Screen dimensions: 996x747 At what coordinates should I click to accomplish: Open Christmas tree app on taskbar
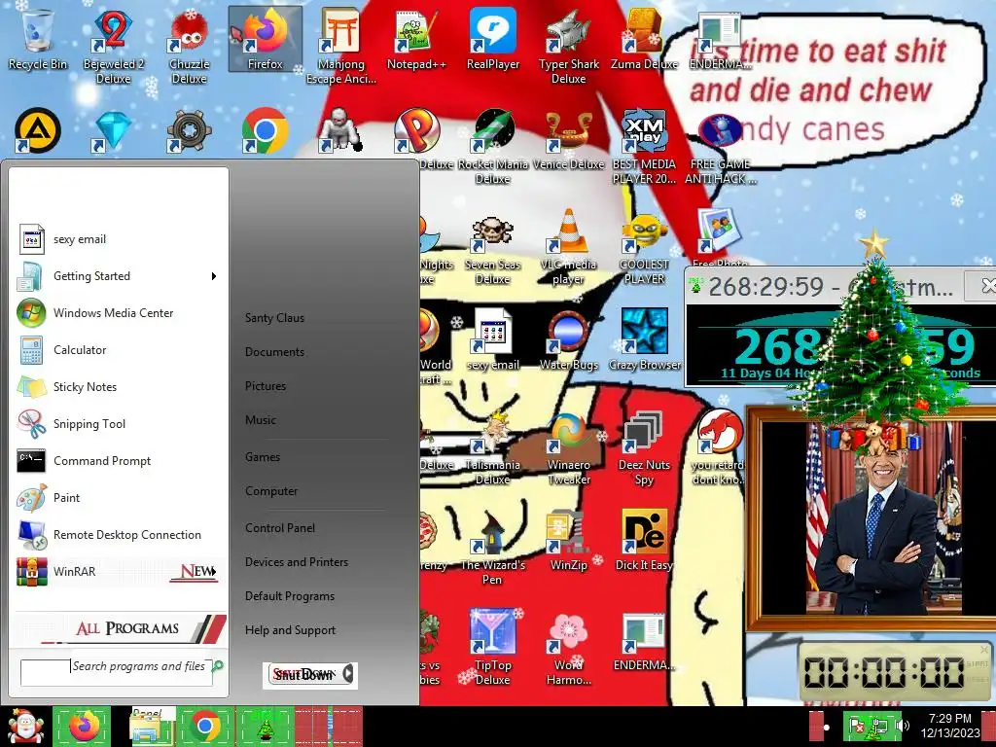(x=266, y=727)
